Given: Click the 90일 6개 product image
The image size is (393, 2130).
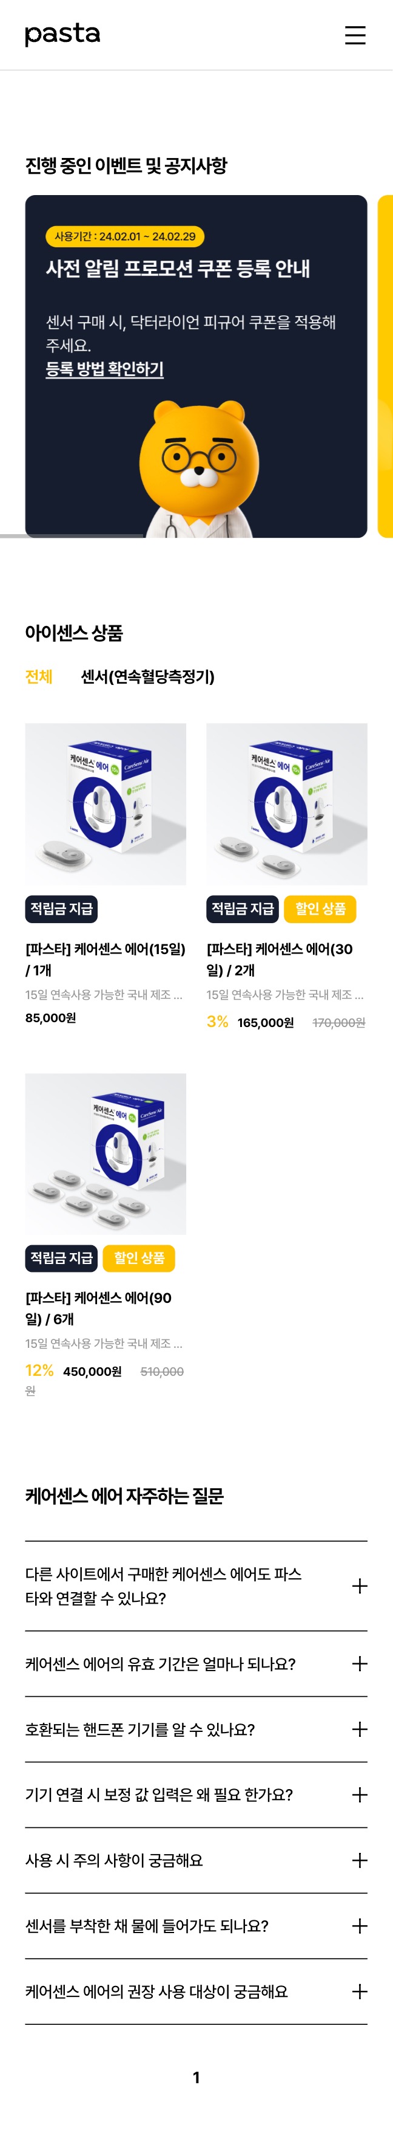Looking at the screenshot, I should (106, 1153).
